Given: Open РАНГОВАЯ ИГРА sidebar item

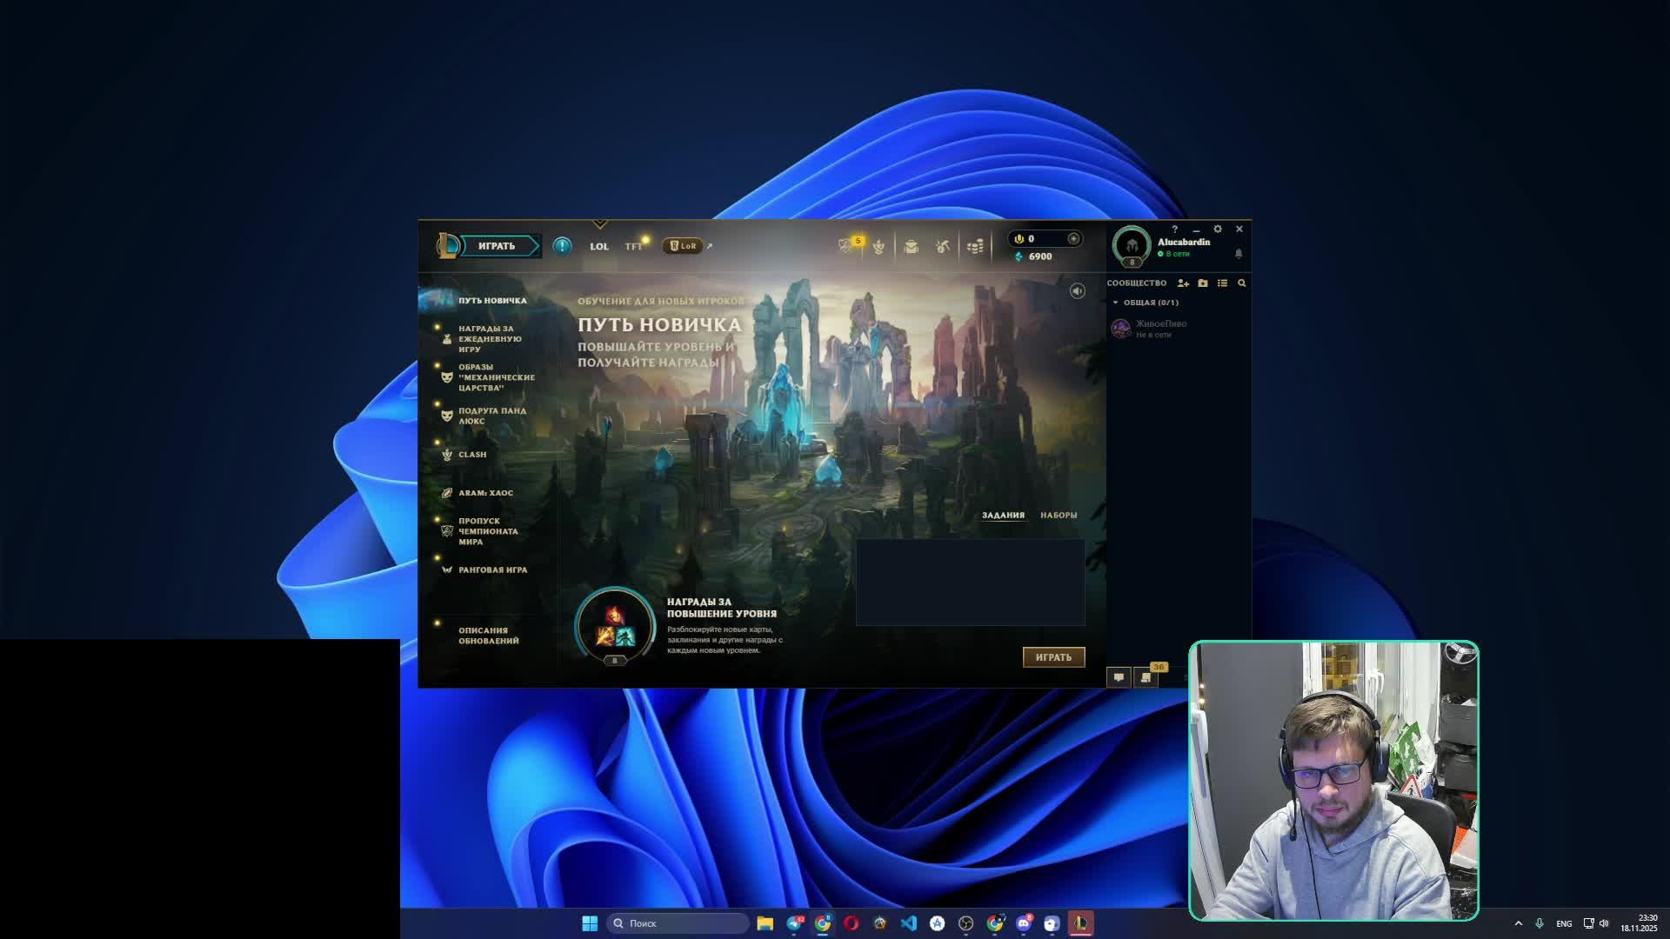Looking at the screenshot, I should [492, 570].
